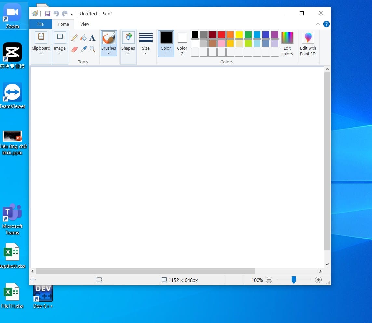Select the Magnifier tool
The height and width of the screenshot is (323, 372).
pyautogui.click(x=92, y=49)
